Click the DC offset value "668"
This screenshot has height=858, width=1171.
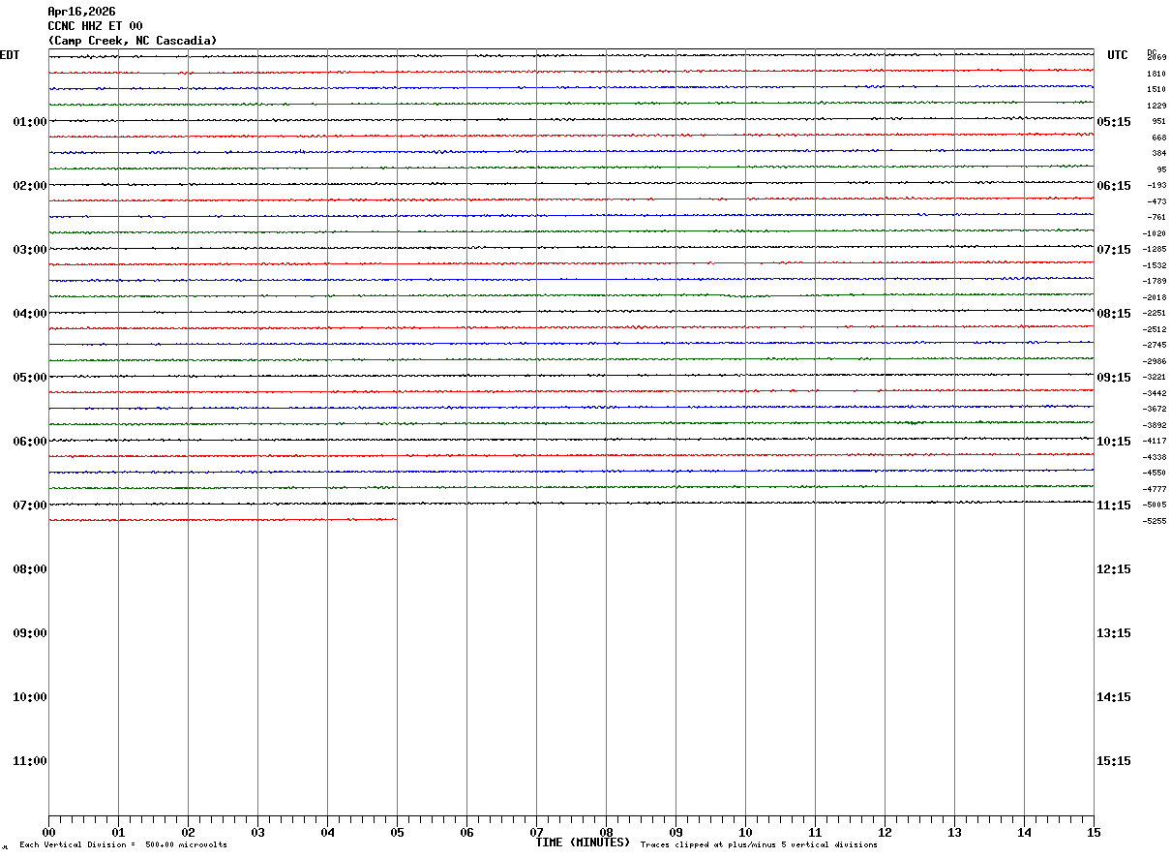coord(1159,138)
